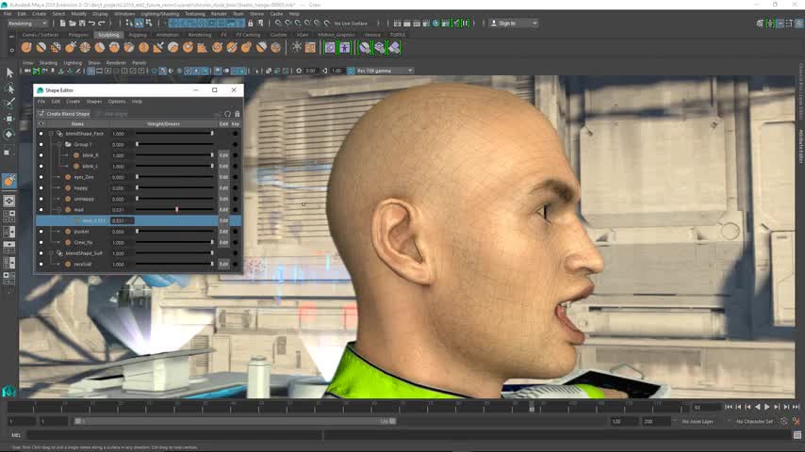Open the Rendering menu set dropdown
This screenshot has width=805, height=452.
click(27, 23)
